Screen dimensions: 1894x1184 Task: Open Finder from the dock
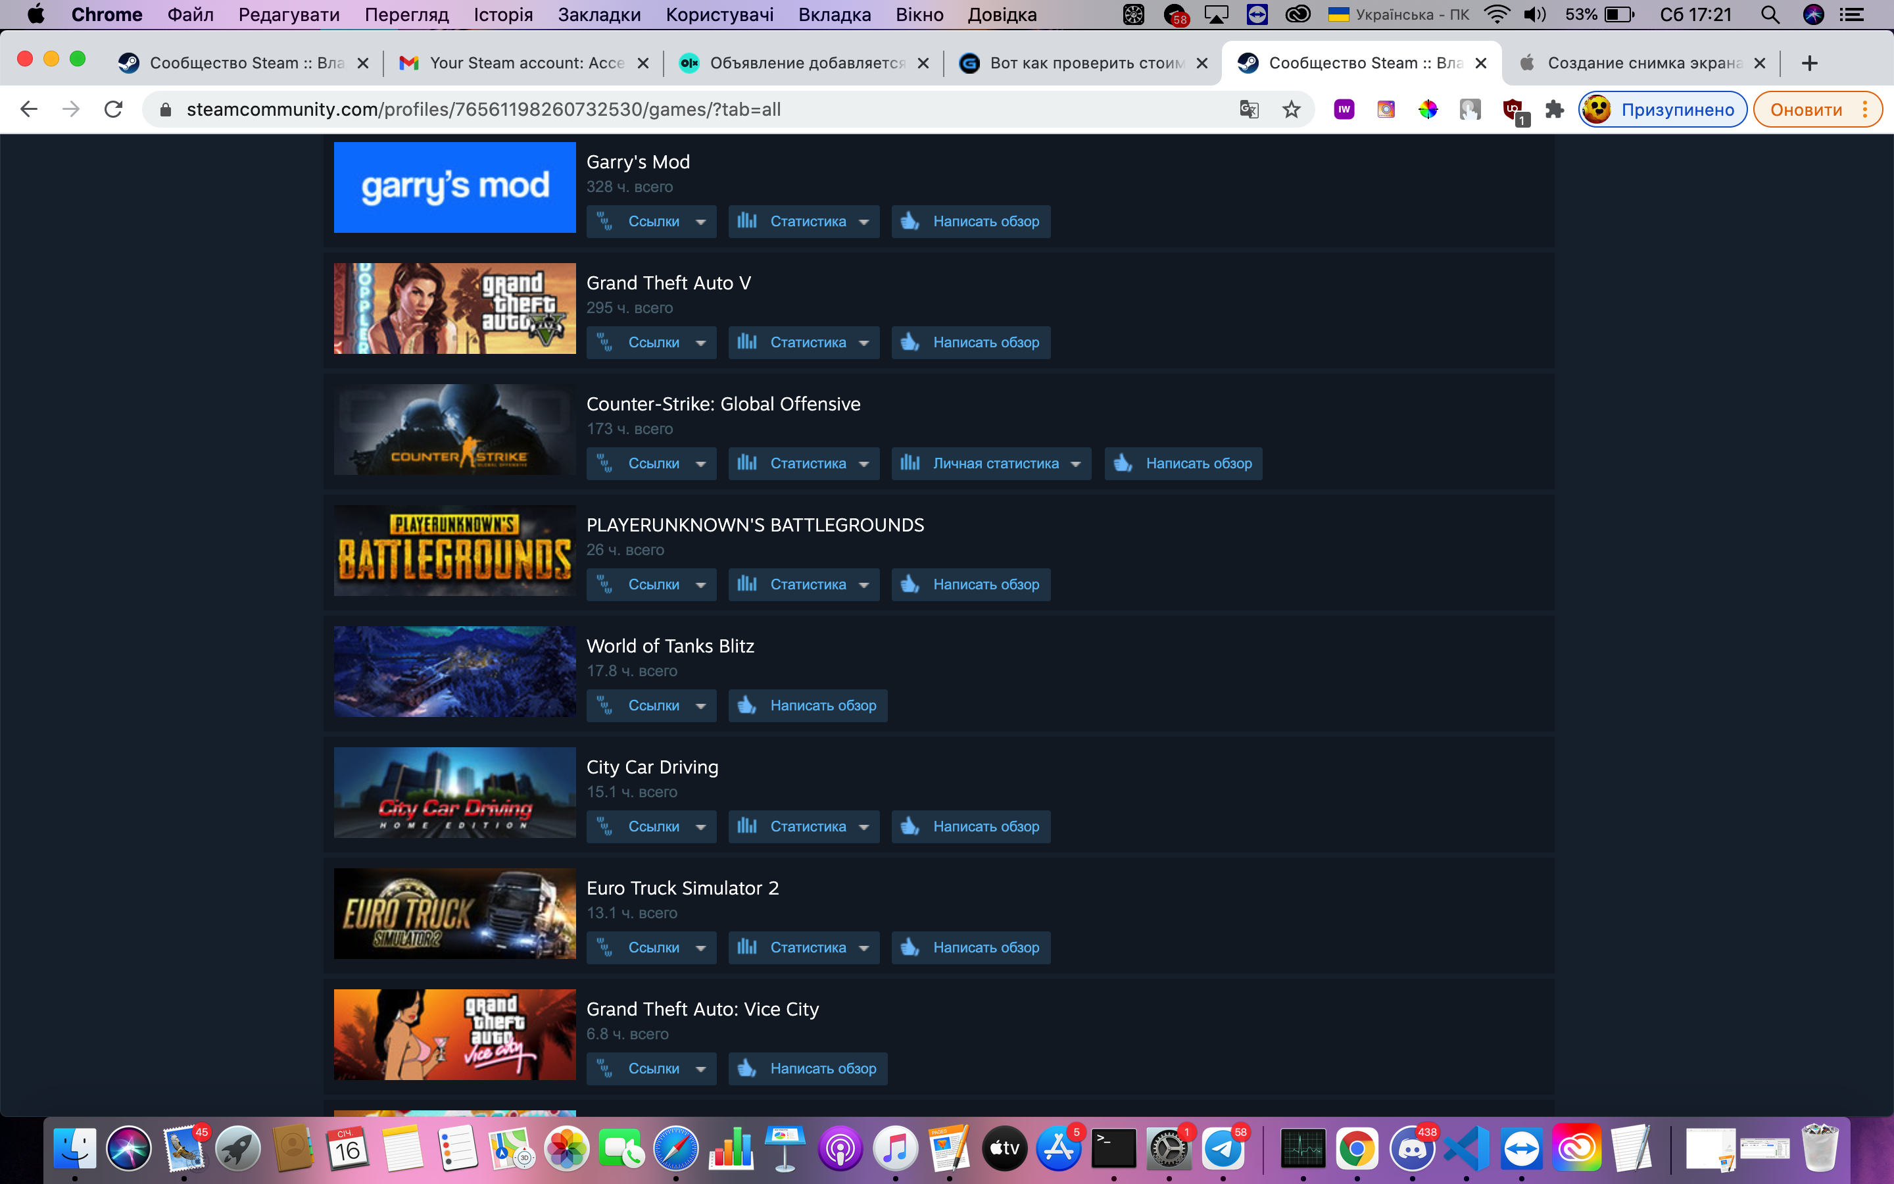pos(75,1148)
